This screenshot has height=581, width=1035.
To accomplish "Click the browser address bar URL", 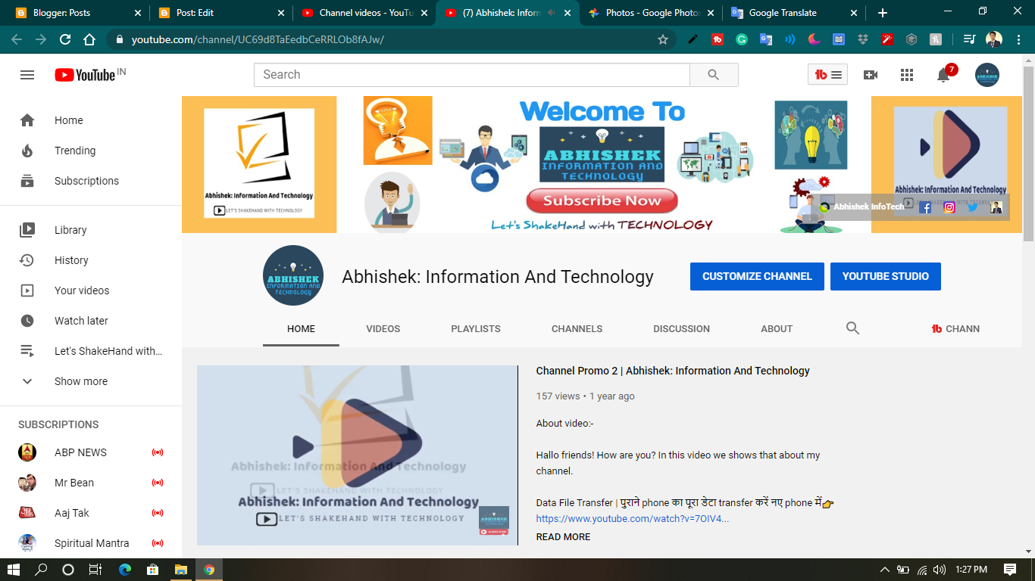I will point(258,39).
